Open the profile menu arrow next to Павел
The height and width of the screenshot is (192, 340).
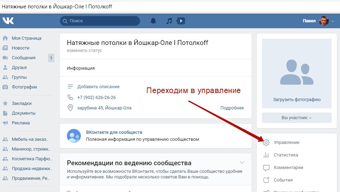333,21
